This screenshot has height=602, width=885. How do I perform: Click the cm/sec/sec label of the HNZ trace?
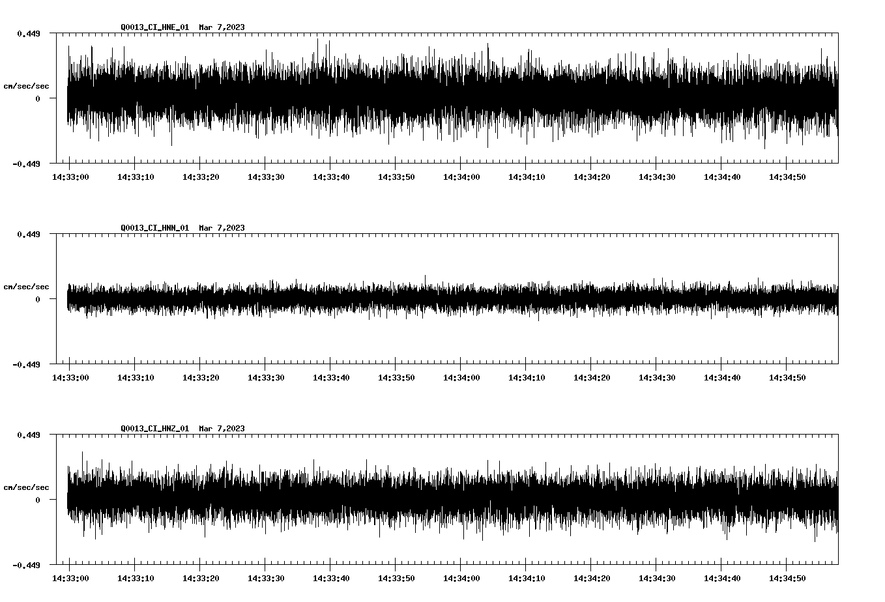pyautogui.click(x=27, y=486)
